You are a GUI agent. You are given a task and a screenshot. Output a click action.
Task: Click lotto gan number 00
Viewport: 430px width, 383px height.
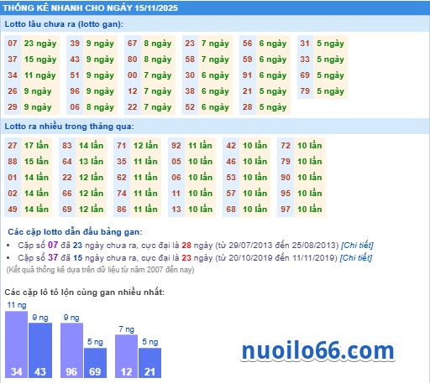click(133, 75)
